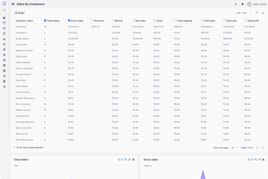
Task: Select the Calvin Baker customer row
Action: click(x=139, y=86)
